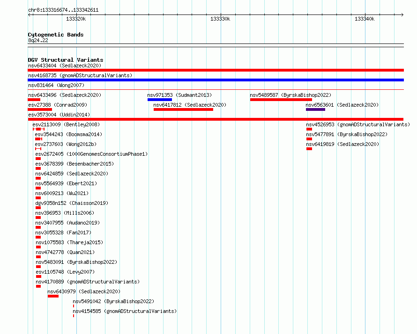Image resolution: width=417 pixels, height=334 pixels.
Task: Open nsv6433496 (Sedlazeck2020) variant
Action: point(65,95)
